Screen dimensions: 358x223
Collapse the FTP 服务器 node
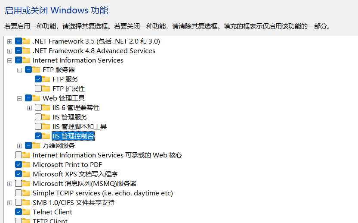pyautogui.click(x=20, y=70)
